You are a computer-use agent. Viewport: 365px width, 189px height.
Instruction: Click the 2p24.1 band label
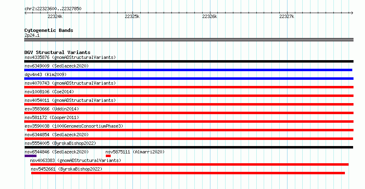pyautogui.click(x=32, y=35)
